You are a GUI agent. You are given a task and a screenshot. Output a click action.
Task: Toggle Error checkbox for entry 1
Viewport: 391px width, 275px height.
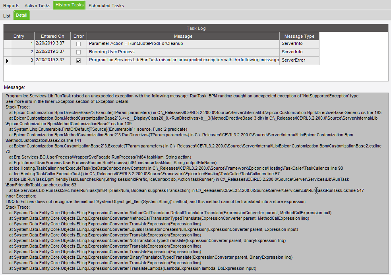tap(78, 44)
